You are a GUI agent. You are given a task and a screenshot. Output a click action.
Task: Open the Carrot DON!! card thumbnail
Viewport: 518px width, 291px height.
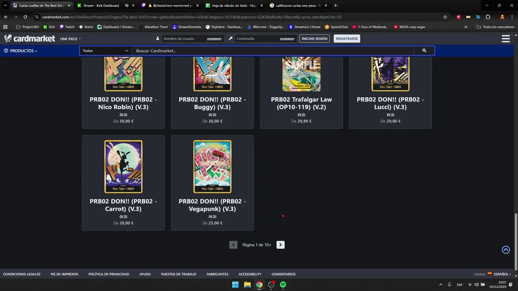pyautogui.click(x=123, y=167)
